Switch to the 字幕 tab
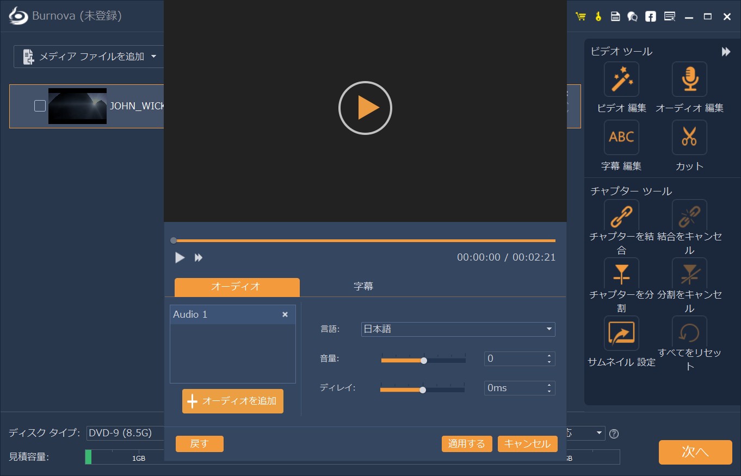741x476 pixels. 363,286
